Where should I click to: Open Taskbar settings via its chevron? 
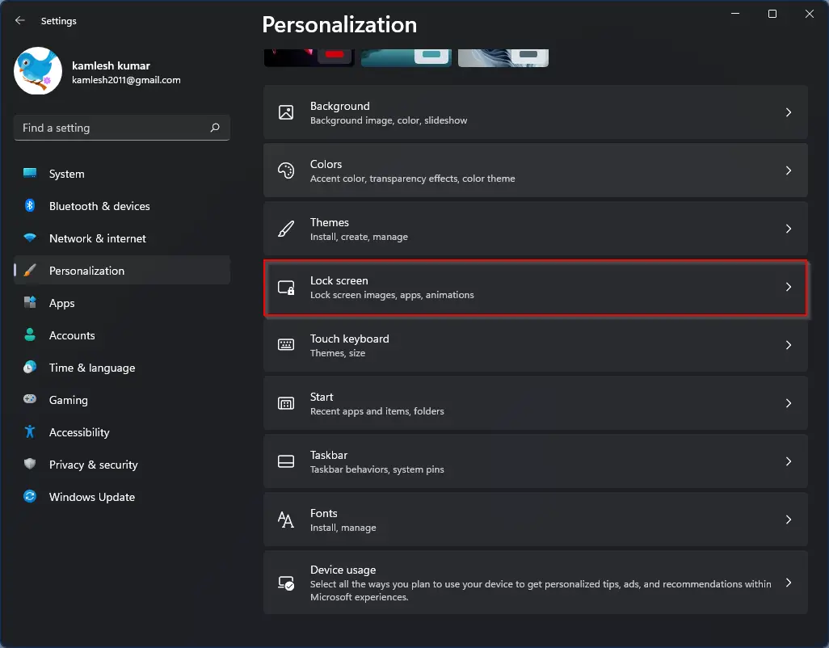coord(789,461)
